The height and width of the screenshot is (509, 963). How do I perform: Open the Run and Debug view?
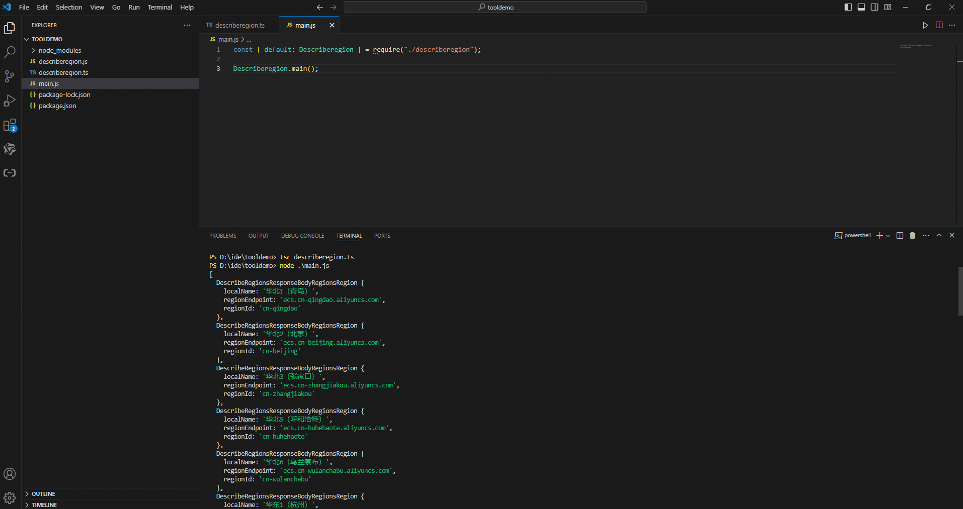[10, 100]
